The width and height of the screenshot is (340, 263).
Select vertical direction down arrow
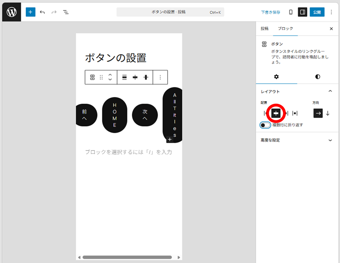(327, 113)
